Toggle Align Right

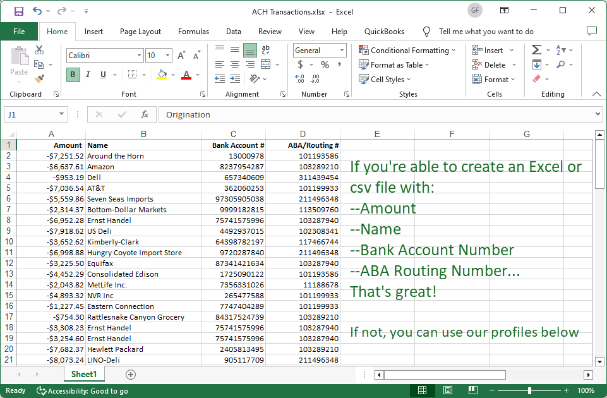[x=250, y=64]
